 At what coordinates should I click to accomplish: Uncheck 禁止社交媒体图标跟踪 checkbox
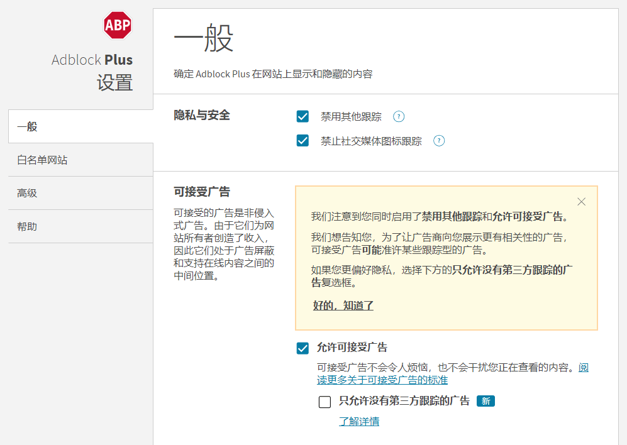tap(302, 141)
